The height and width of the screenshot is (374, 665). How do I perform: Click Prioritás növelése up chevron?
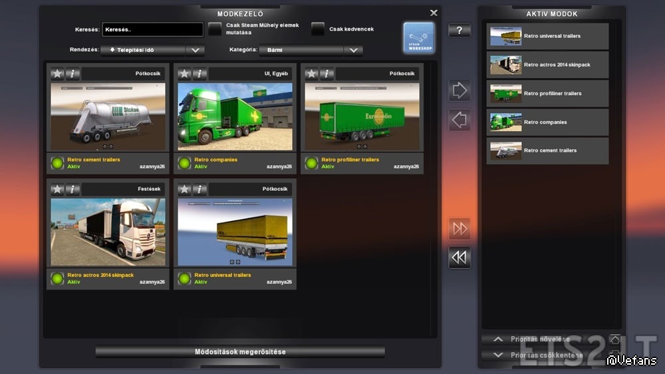(x=498, y=339)
